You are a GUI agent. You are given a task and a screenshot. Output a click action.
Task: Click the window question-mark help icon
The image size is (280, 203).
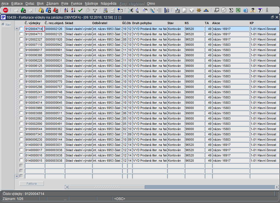(x=260, y=10)
